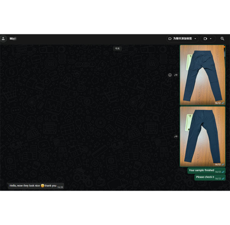React with the emoji icon beside the first pants photo

(x=170, y=75)
